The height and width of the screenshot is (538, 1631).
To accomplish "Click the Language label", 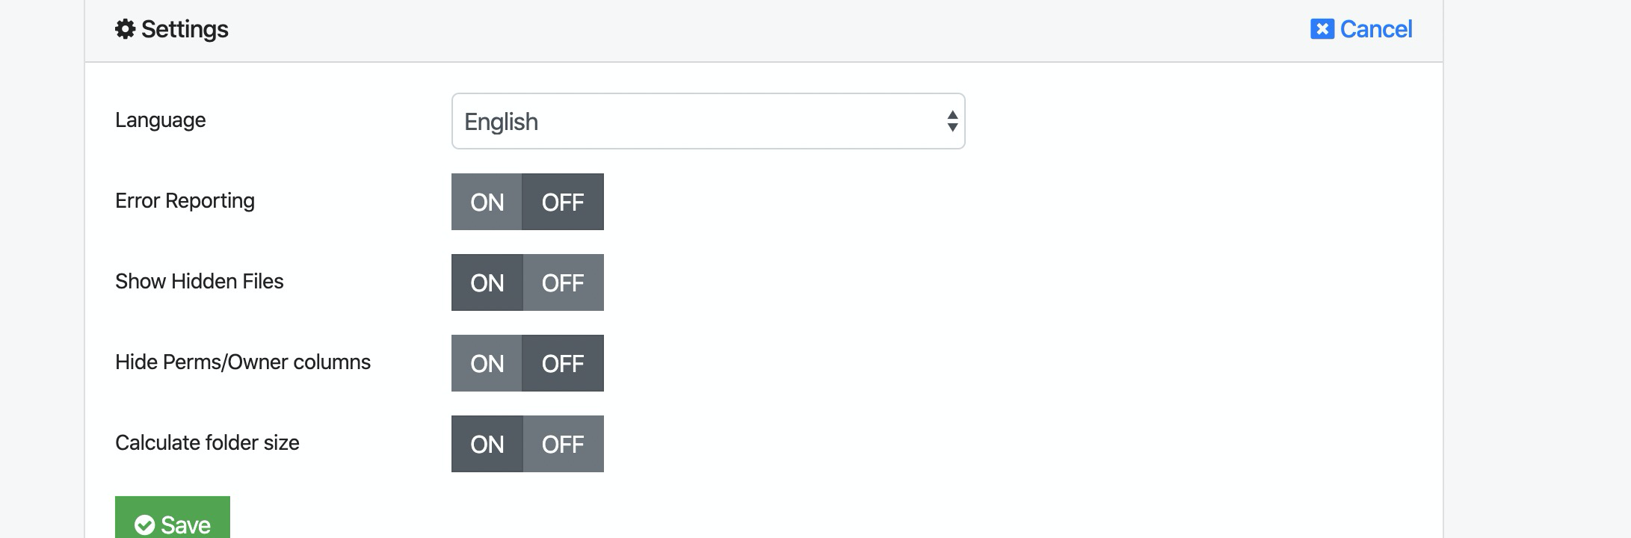I will [x=161, y=120].
